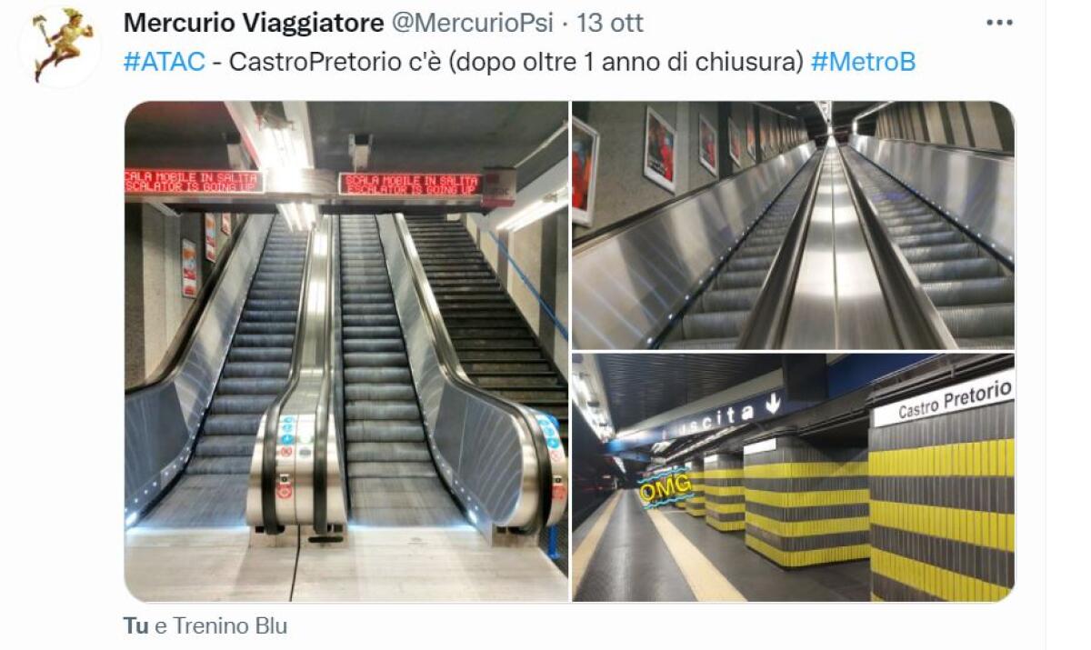Click the 'Tu e Trenino Blu' likes line

click(205, 626)
